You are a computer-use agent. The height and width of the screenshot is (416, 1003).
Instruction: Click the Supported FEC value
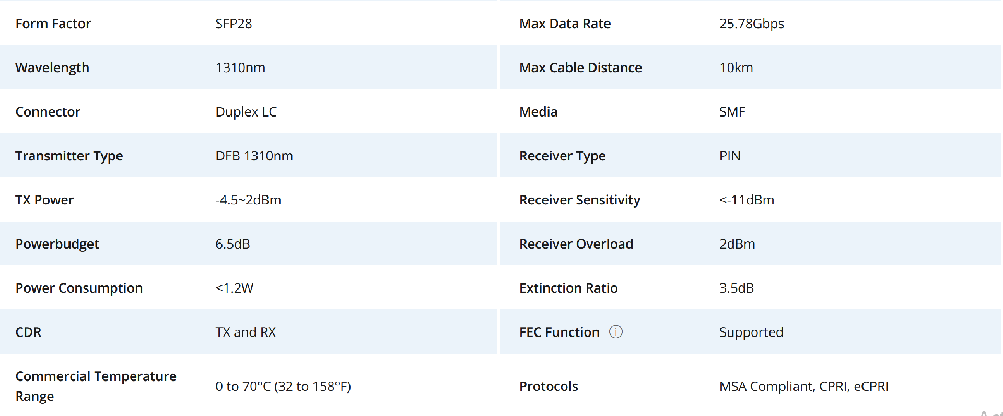click(x=751, y=332)
